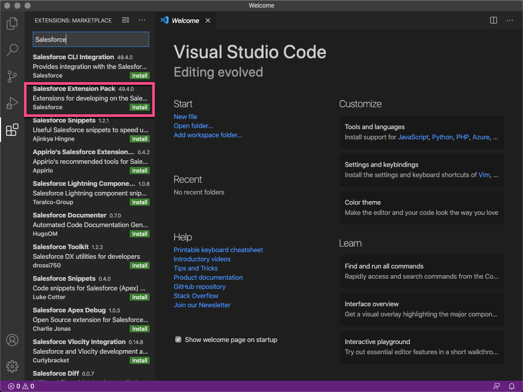523x392 pixels.
Task: Open notifications bell in status bar
Action: point(512,386)
